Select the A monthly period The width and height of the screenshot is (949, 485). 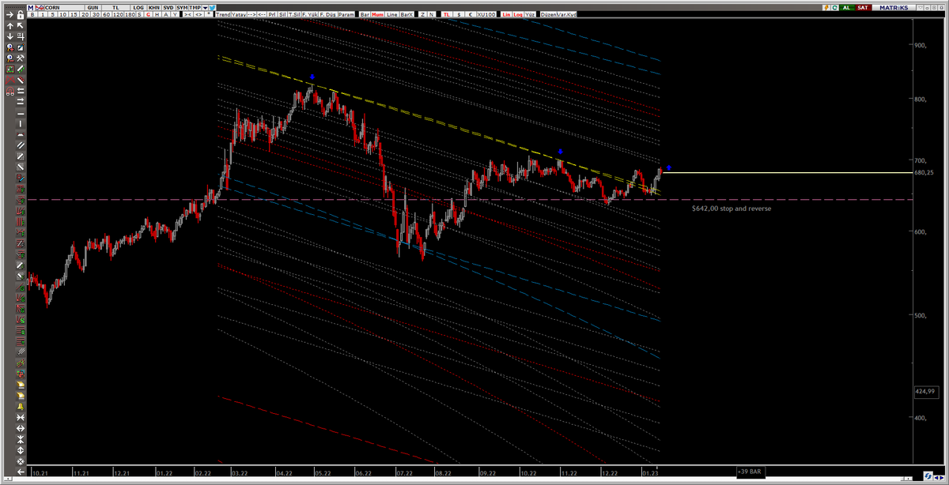coord(165,15)
